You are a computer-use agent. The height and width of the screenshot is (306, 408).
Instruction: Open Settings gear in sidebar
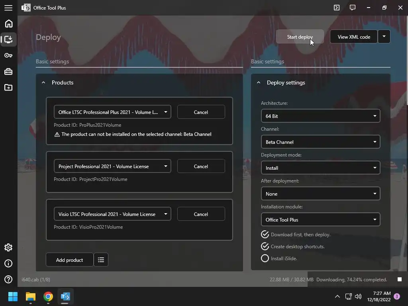click(8, 247)
